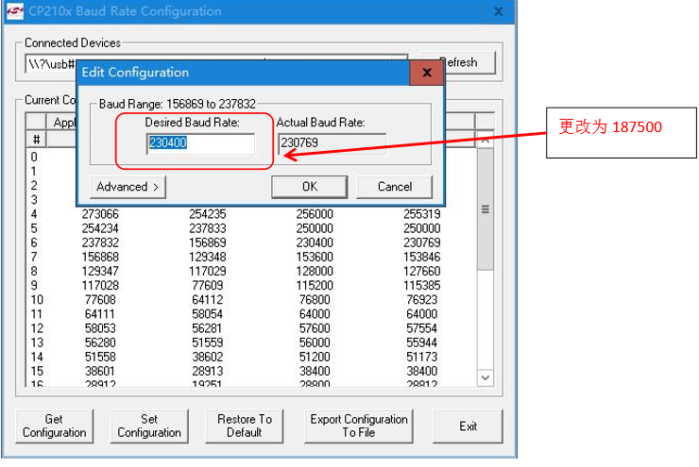Screen dimensions: 699x467
Task: Click the 57600 cell in row 12
Action: [315, 328]
